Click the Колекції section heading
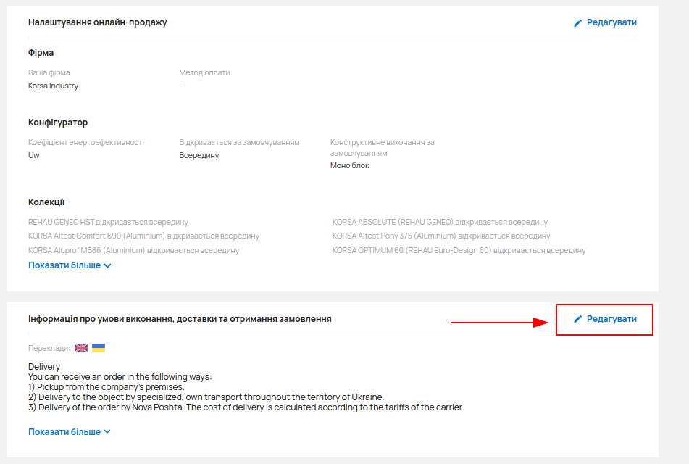This screenshot has height=464, width=689. 46,202
